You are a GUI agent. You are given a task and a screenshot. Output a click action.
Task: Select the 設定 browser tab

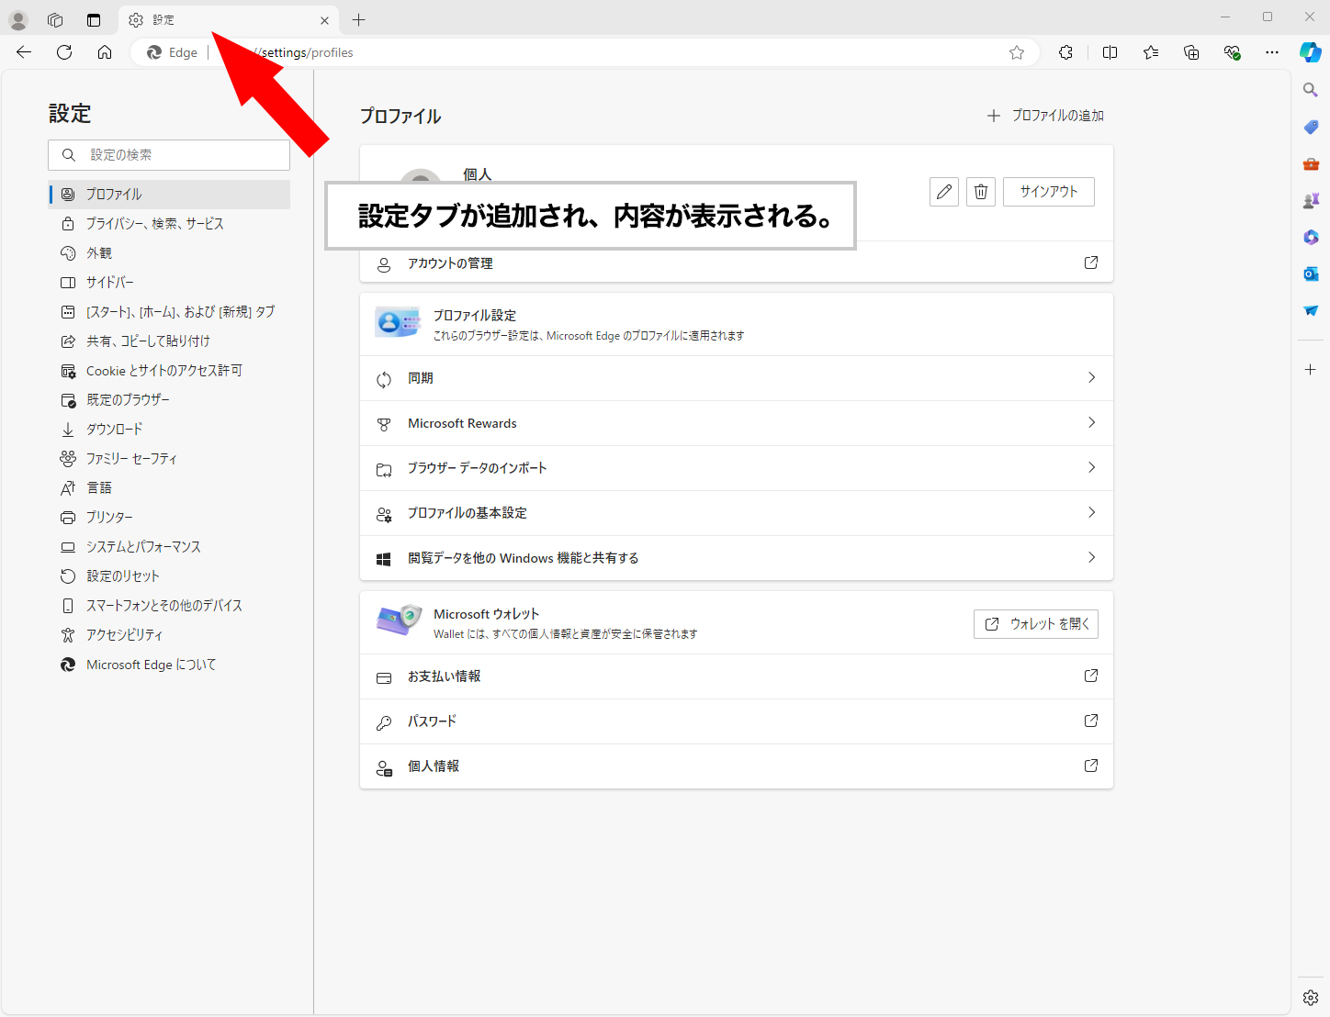click(228, 19)
